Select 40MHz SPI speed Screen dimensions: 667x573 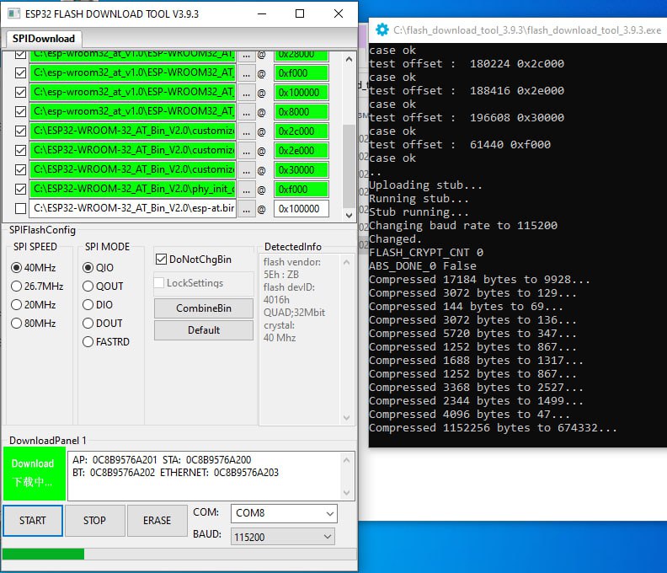16,267
